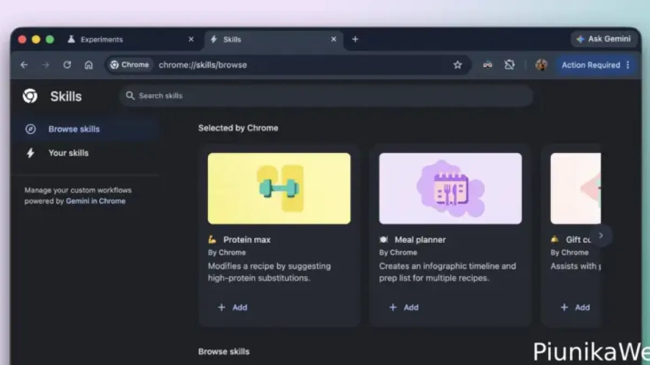Screen dimensions: 650x365
Task: Click 'By Chrome' under Protein max
Action: click(x=227, y=253)
